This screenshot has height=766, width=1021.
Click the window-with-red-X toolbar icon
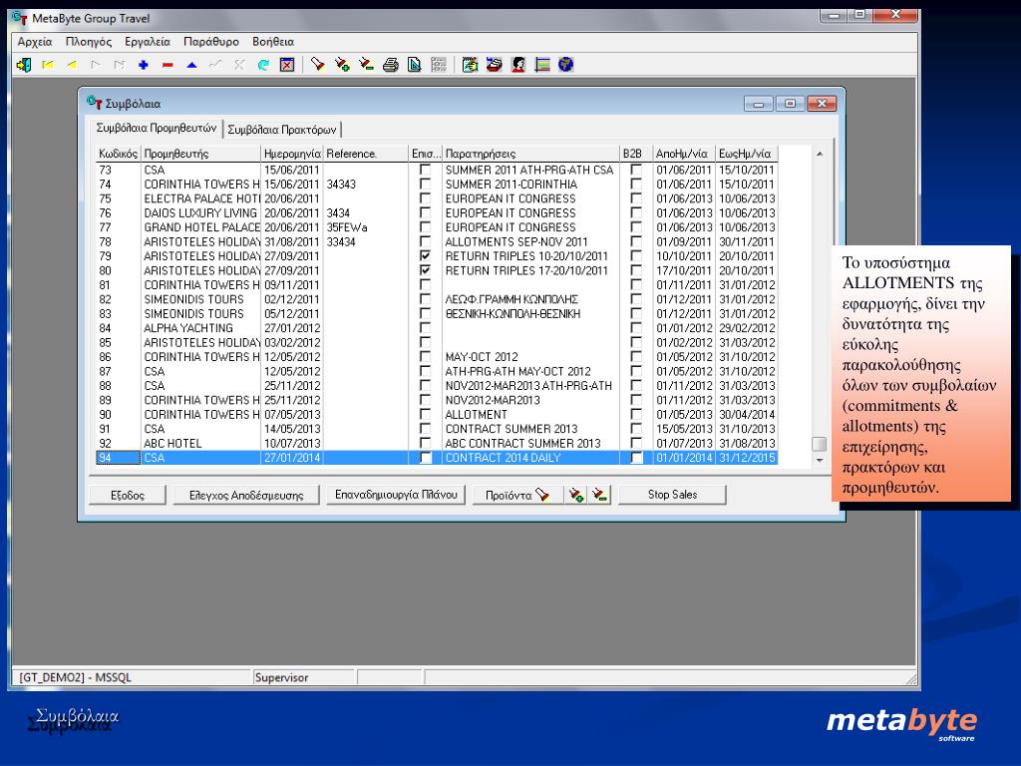pos(287,65)
